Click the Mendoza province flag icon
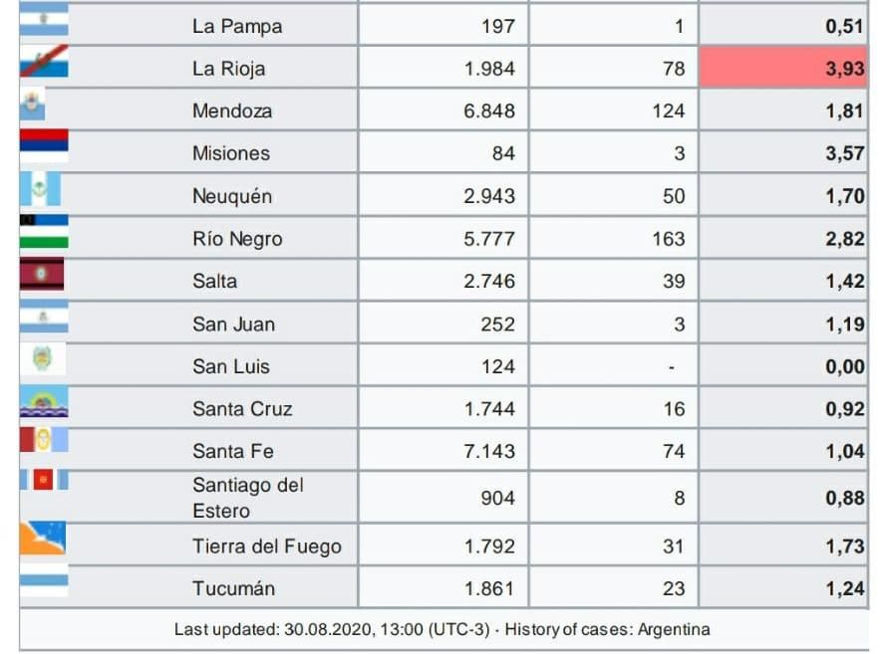 pos(32,105)
